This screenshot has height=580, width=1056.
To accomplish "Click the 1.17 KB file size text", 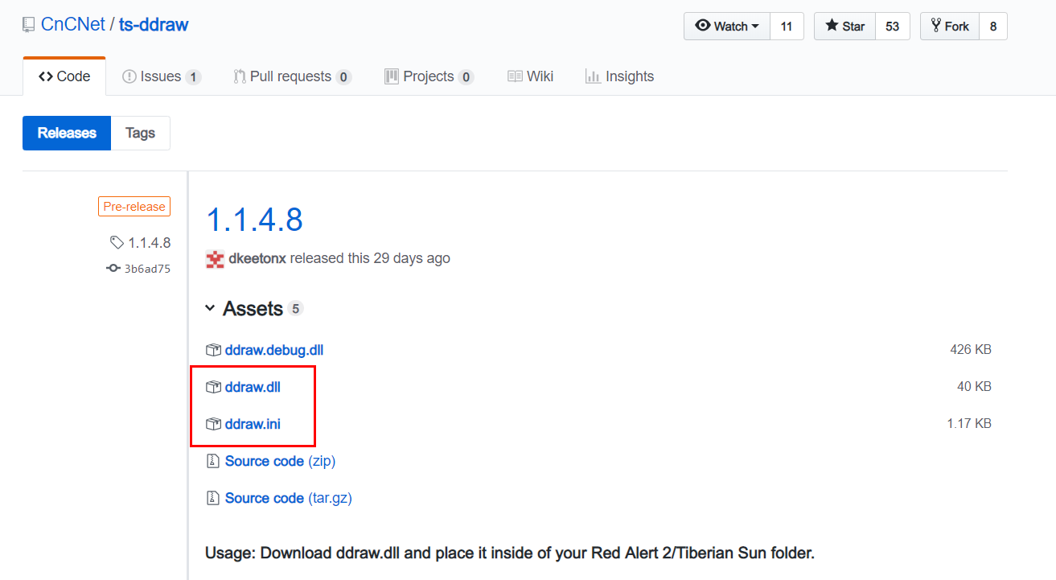I will [x=969, y=424].
